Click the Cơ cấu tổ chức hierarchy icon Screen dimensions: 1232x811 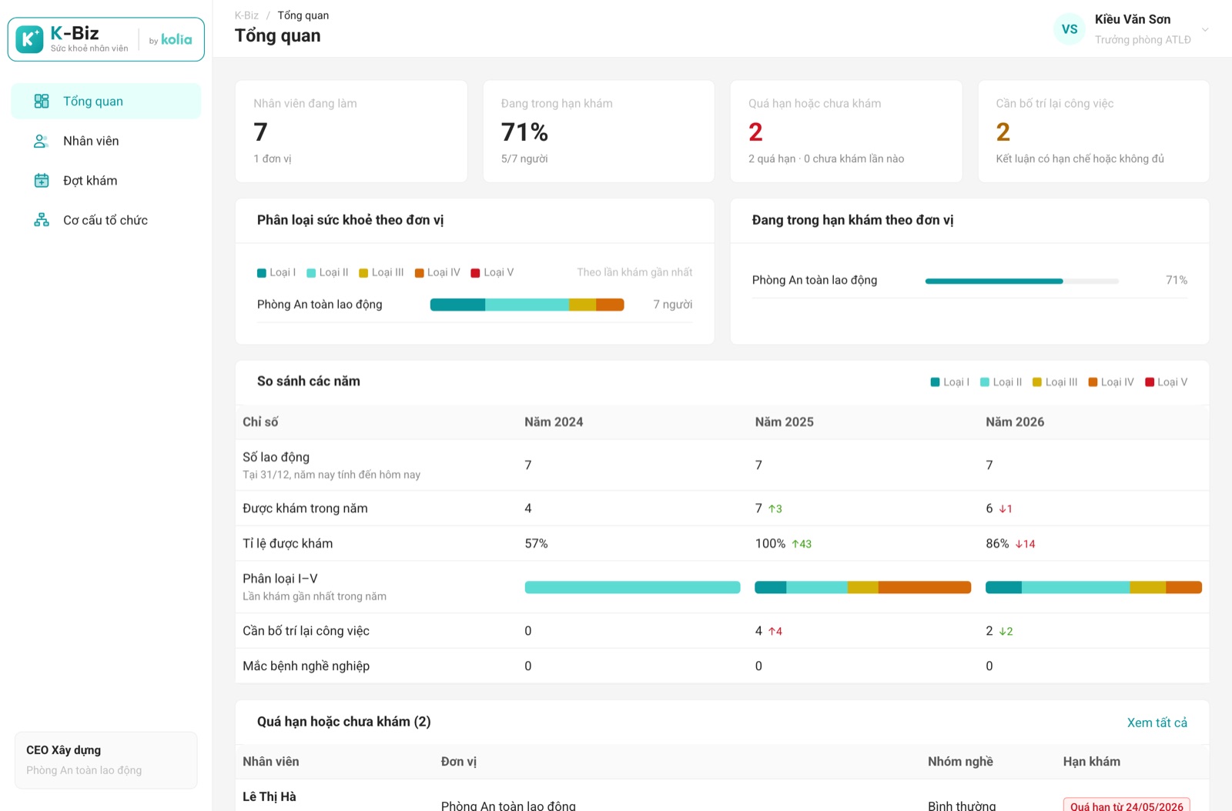42,220
